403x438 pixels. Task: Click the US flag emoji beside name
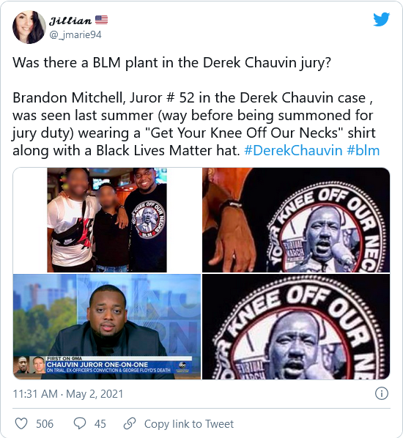[101, 20]
